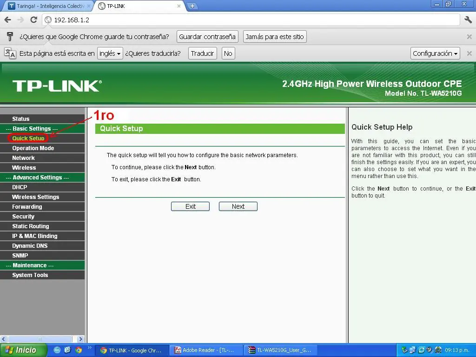Reload the page with the refresh icon

pos(33,20)
